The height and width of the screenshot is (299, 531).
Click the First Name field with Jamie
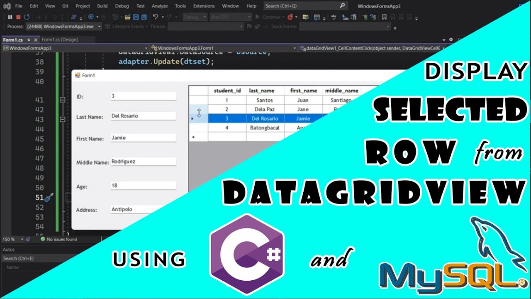coord(143,137)
